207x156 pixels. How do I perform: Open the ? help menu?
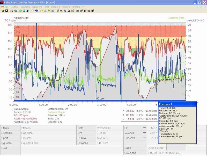(x=83, y=7)
